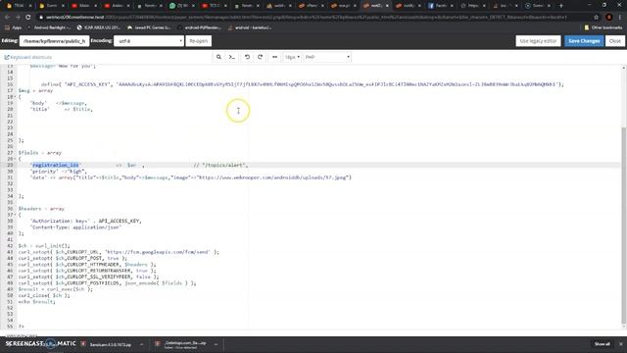This screenshot has width=627, height=353.
Task: Dismiss the downloads bar with X
Action: click(x=620, y=344)
